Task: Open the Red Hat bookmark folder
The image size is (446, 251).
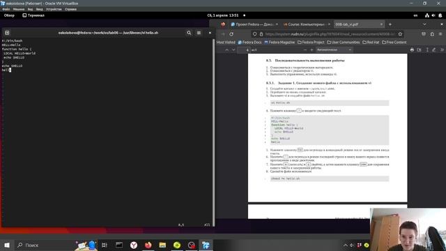Action: point(371,43)
